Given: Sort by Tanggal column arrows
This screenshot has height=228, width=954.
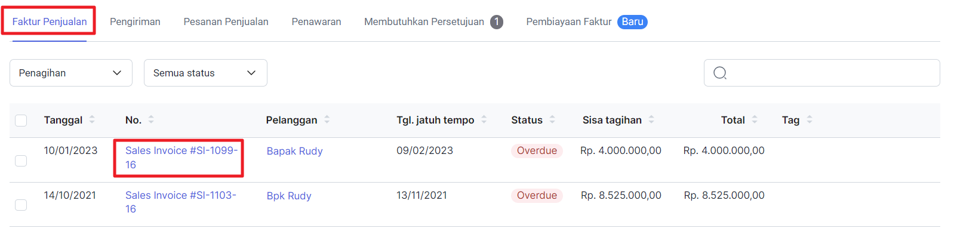Looking at the screenshot, I should (x=92, y=120).
